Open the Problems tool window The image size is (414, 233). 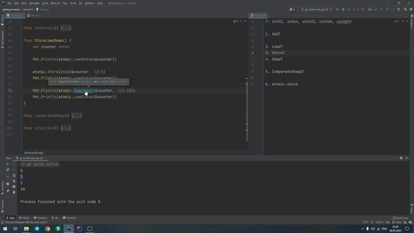pos(41,218)
